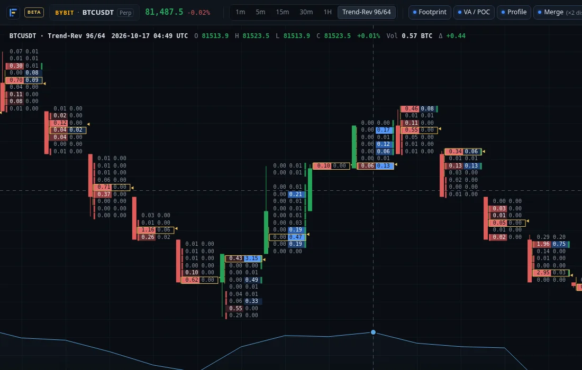Click the 0.03 0.00 cell above 0.01 0.00
The height and width of the screenshot is (370, 582).
pos(507,209)
